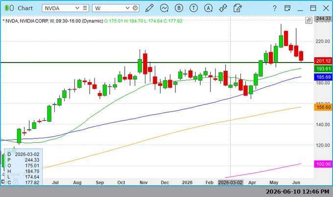The height and width of the screenshot is (197, 333).
Task: Click the high value 184.70 in data box
Action: [32, 172]
